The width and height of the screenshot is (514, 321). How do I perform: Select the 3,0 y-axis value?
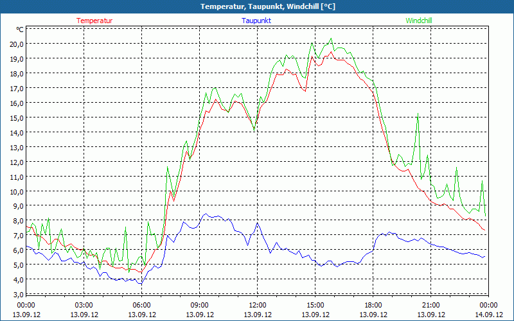pyautogui.click(x=19, y=294)
